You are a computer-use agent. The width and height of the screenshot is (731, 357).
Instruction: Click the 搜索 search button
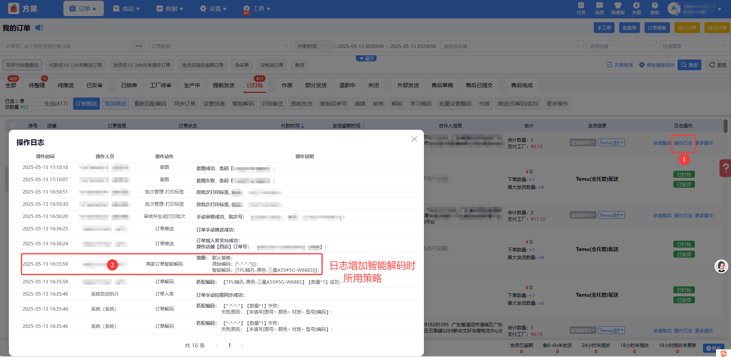pos(689,65)
